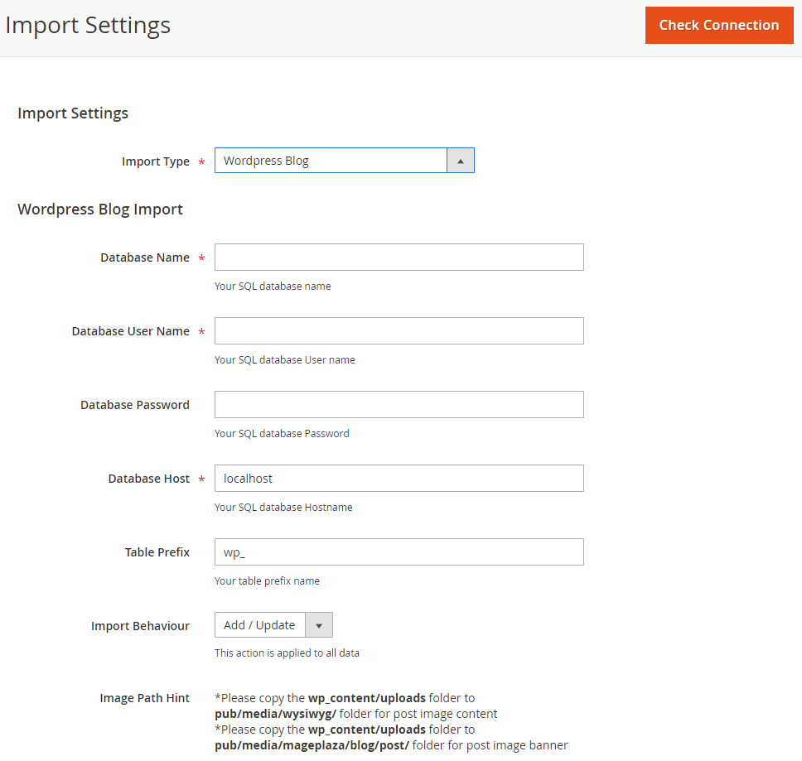Select the Database Password text box
The height and width of the screenshot is (761, 802).
pyautogui.click(x=399, y=405)
